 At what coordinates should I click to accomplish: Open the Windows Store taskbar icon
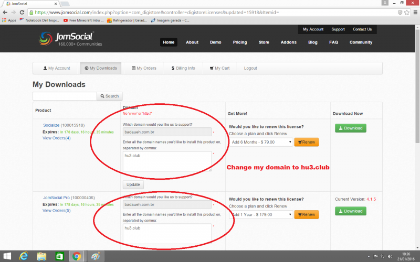coord(59,256)
